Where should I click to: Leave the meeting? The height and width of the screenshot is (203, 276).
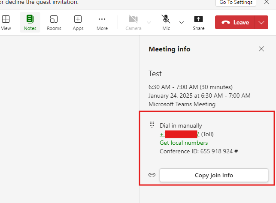(235, 22)
